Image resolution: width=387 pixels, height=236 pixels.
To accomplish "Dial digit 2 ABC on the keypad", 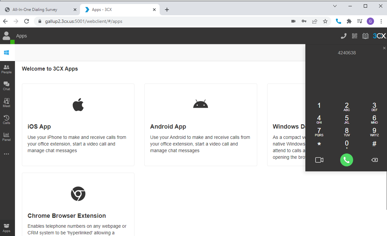I will (x=347, y=107).
